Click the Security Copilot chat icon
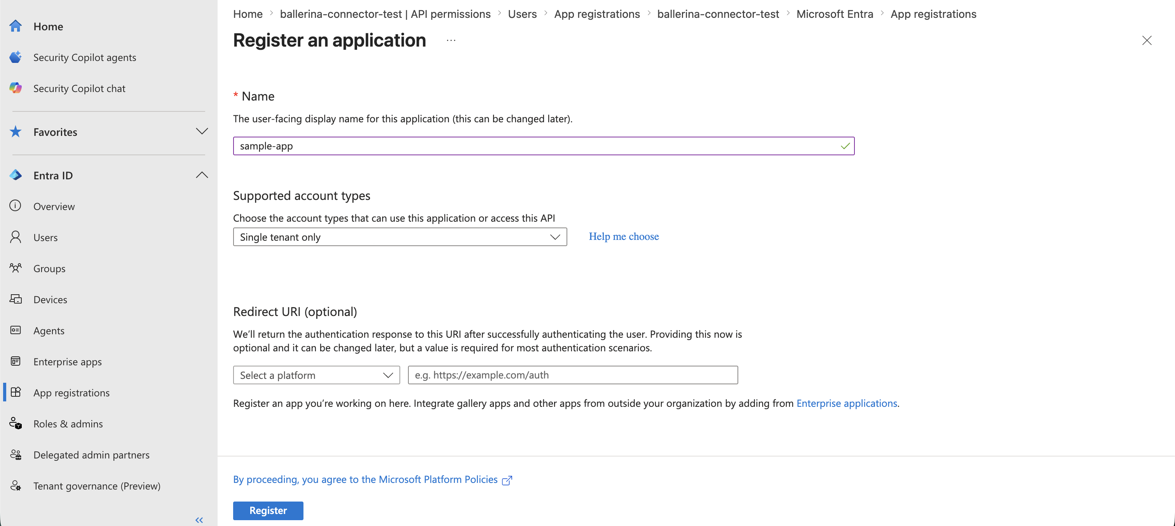Screen dimensions: 1175x526 [x=16, y=88]
